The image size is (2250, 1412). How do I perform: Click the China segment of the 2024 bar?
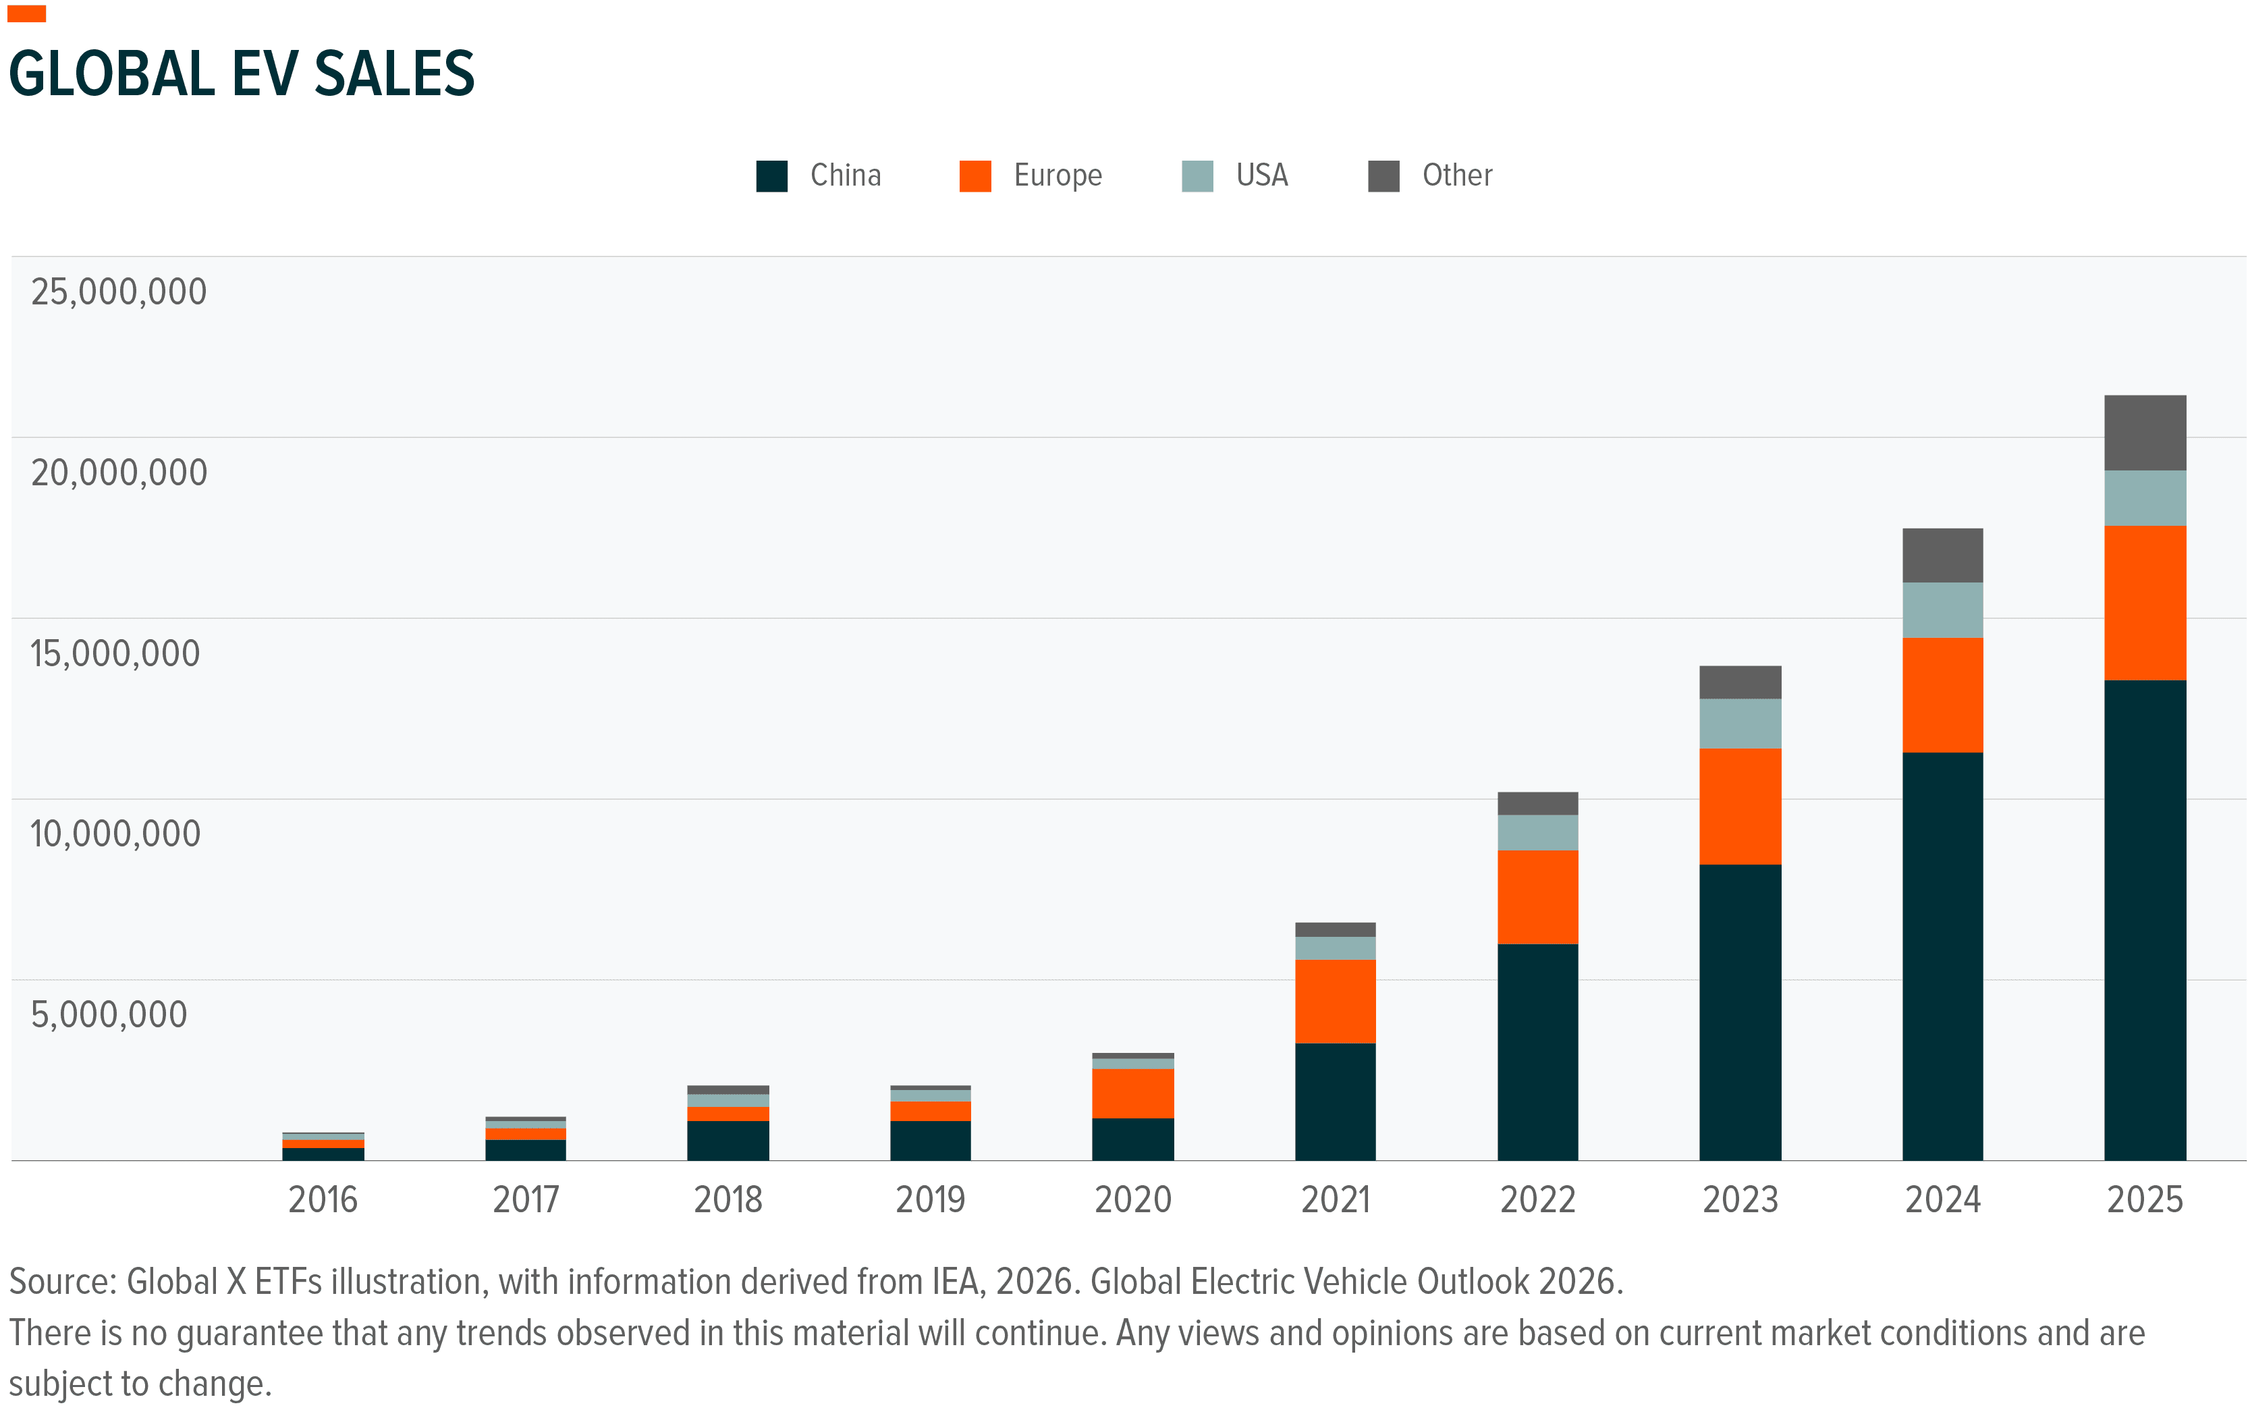[x=1943, y=956]
